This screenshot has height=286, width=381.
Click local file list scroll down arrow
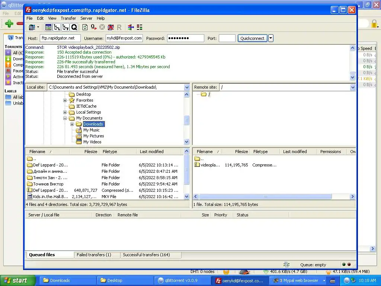[x=187, y=197]
